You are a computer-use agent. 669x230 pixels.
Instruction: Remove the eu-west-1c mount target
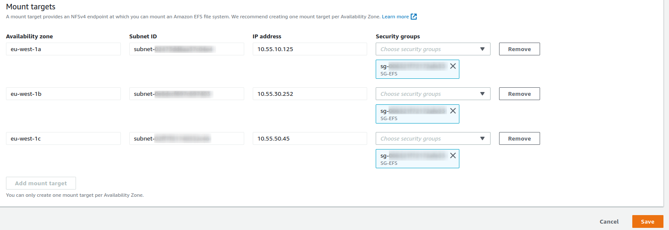click(519, 138)
